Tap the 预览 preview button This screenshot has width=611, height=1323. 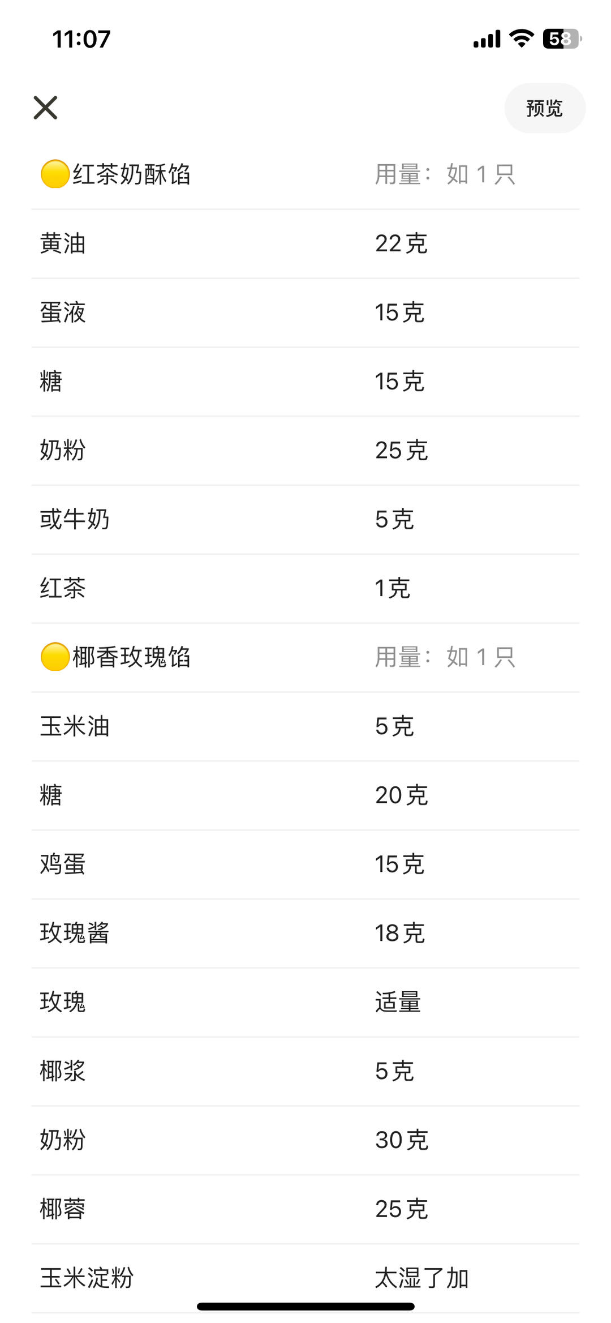tap(544, 108)
